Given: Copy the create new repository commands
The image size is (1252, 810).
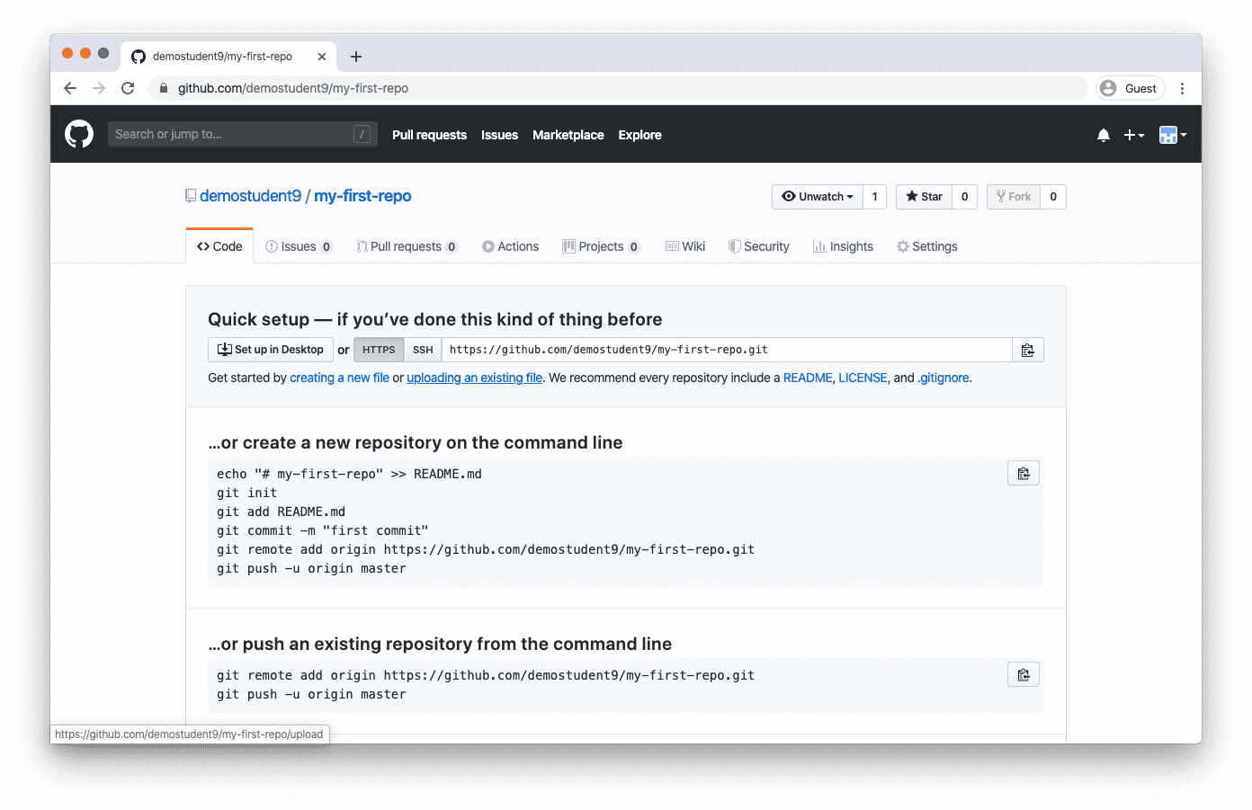Looking at the screenshot, I should (1024, 473).
